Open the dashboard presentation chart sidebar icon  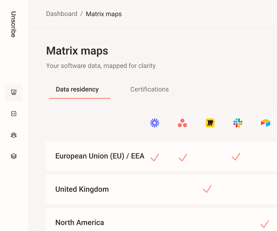(x=14, y=92)
